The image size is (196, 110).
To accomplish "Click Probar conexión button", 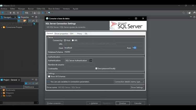I will (55, 103).
